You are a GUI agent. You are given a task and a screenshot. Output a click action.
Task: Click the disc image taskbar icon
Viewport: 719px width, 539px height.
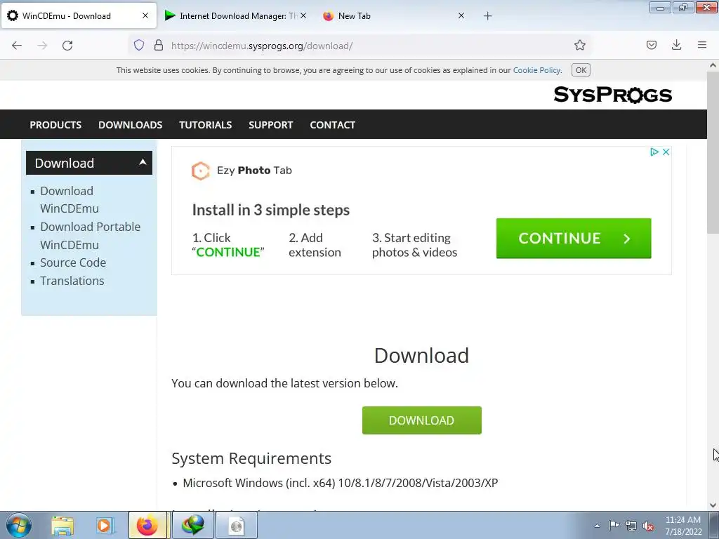237,525
